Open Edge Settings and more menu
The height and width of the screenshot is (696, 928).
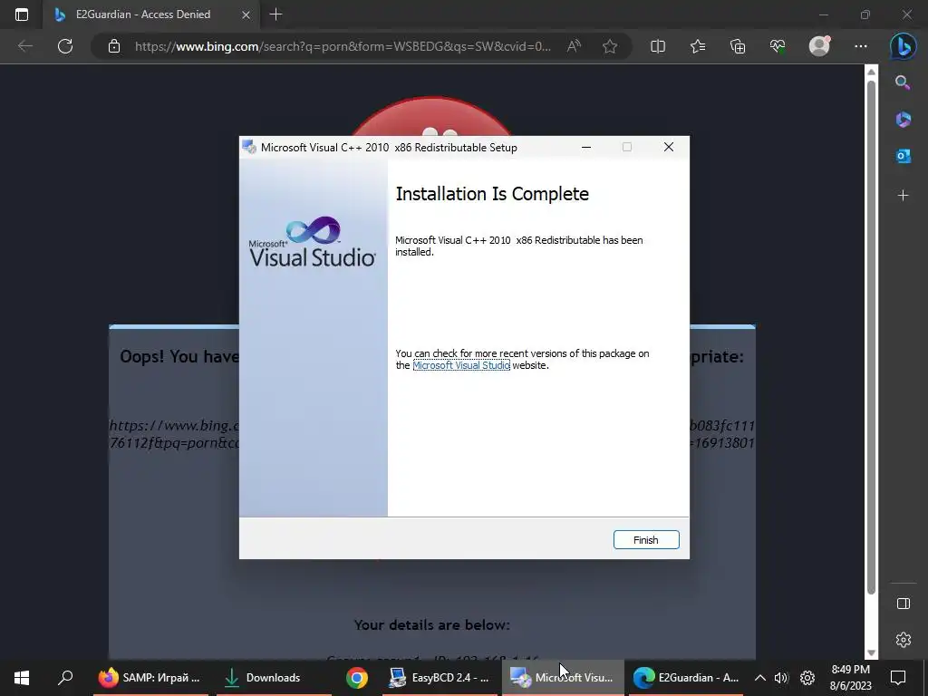861,46
